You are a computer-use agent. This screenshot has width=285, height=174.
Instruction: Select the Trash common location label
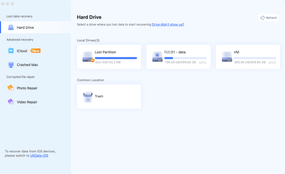(99, 96)
